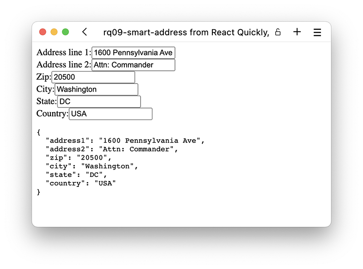Click the unlocked padlock icon
This screenshot has width=363, height=269.
[x=278, y=32]
